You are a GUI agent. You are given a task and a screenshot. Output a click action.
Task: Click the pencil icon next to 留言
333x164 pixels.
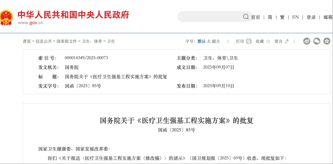click(x=287, y=41)
